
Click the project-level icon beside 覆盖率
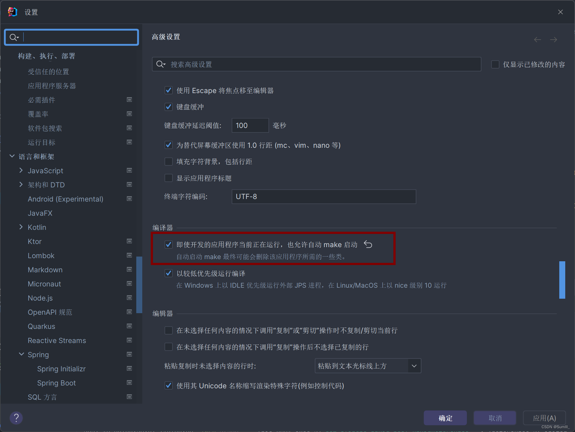point(129,114)
